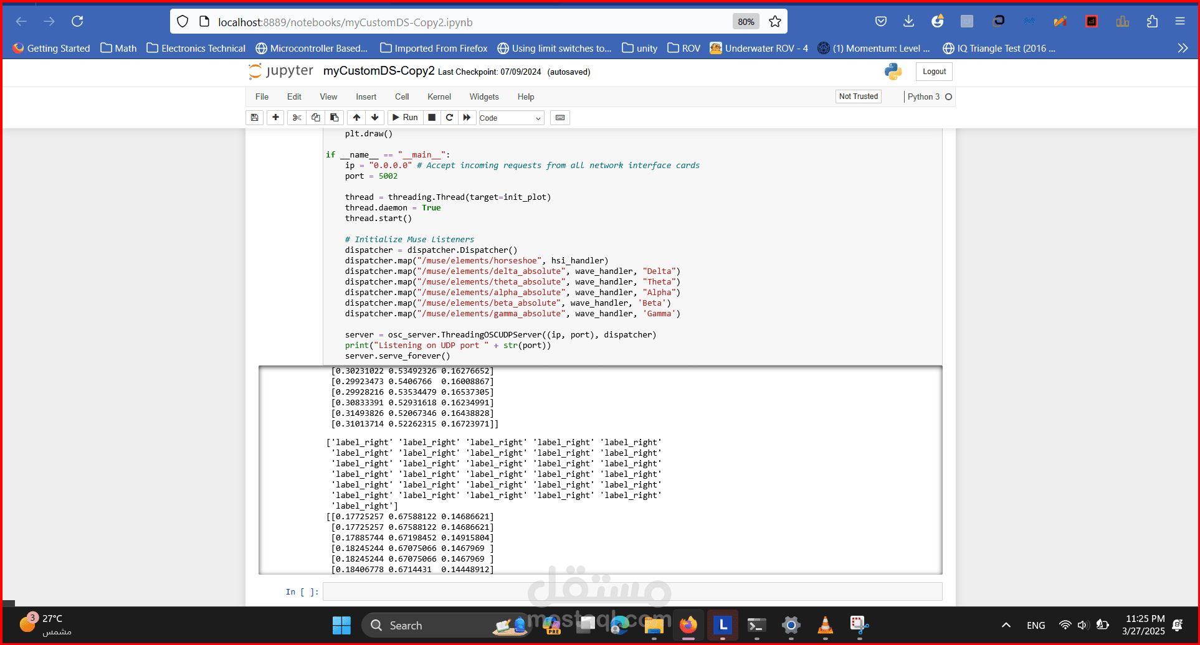Image resolution: width=1200 pixels, height=645 pixels.
Task: Show tracking protection shield info
Action: (x=183, y=22)
